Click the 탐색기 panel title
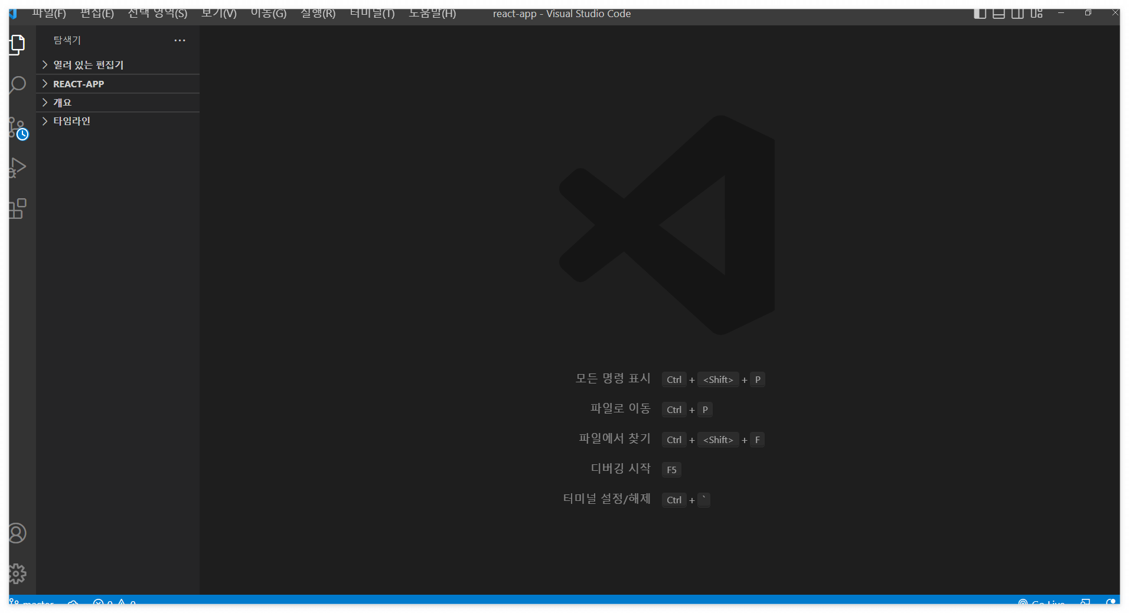 pos(67,40)
